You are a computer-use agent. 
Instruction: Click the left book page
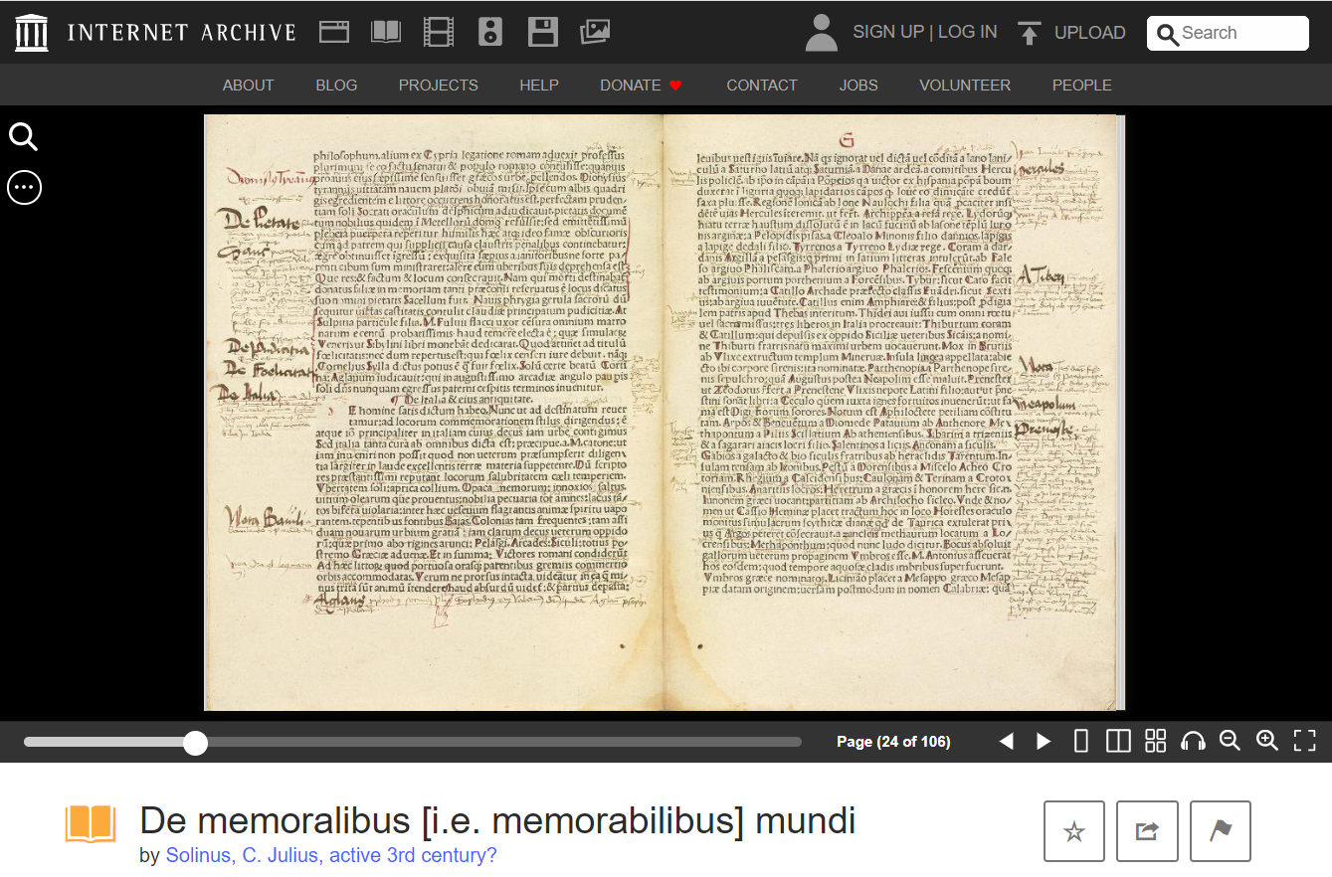pyautogui.click(x=434, y=412)
